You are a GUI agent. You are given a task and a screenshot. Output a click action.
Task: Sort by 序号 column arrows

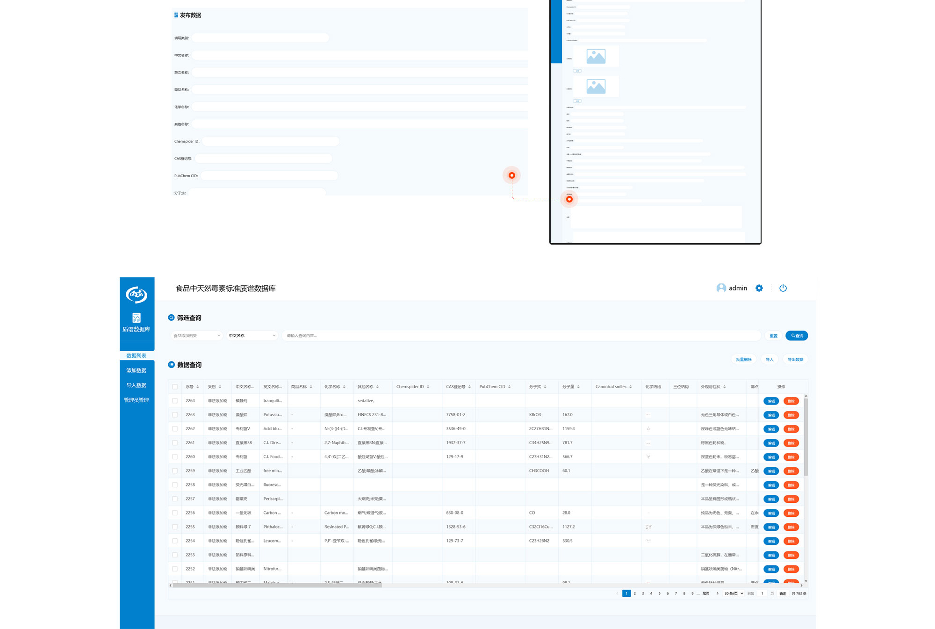click(x=198, y=387)
